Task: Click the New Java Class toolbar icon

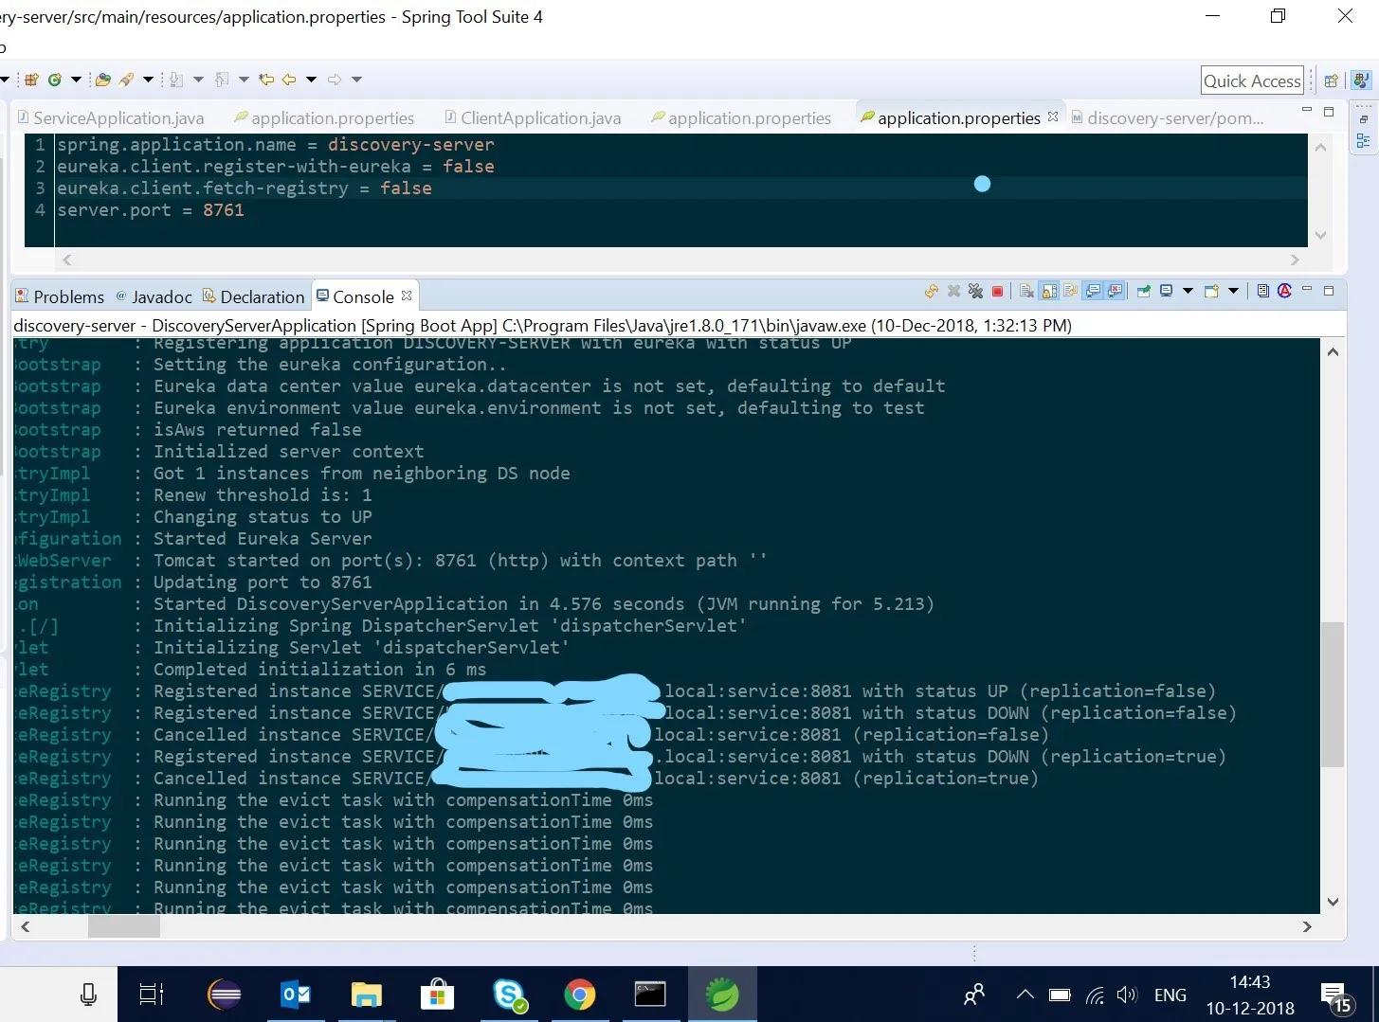Action: [55, 80]
